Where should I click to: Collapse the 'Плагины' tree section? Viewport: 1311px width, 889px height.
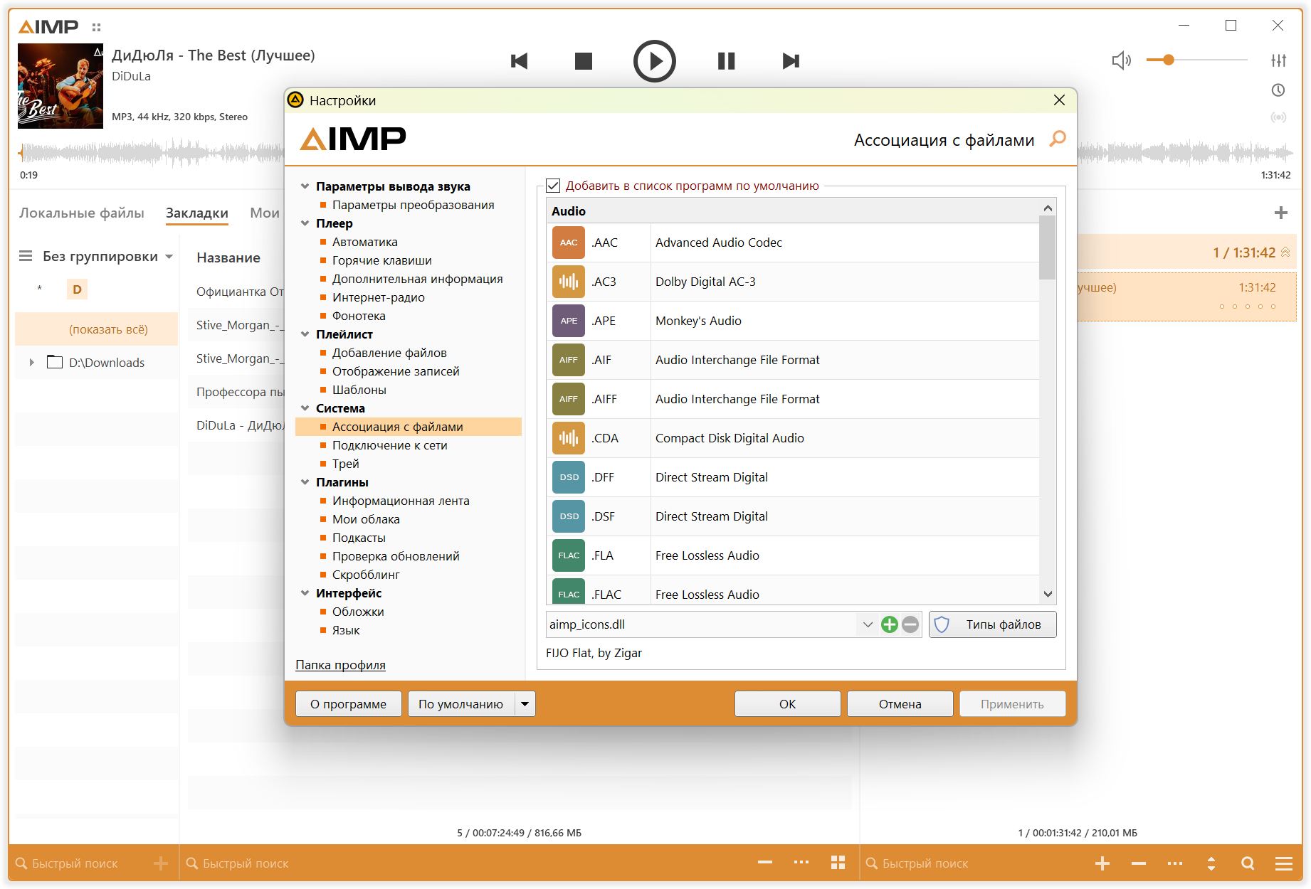[x=305, y=482]
